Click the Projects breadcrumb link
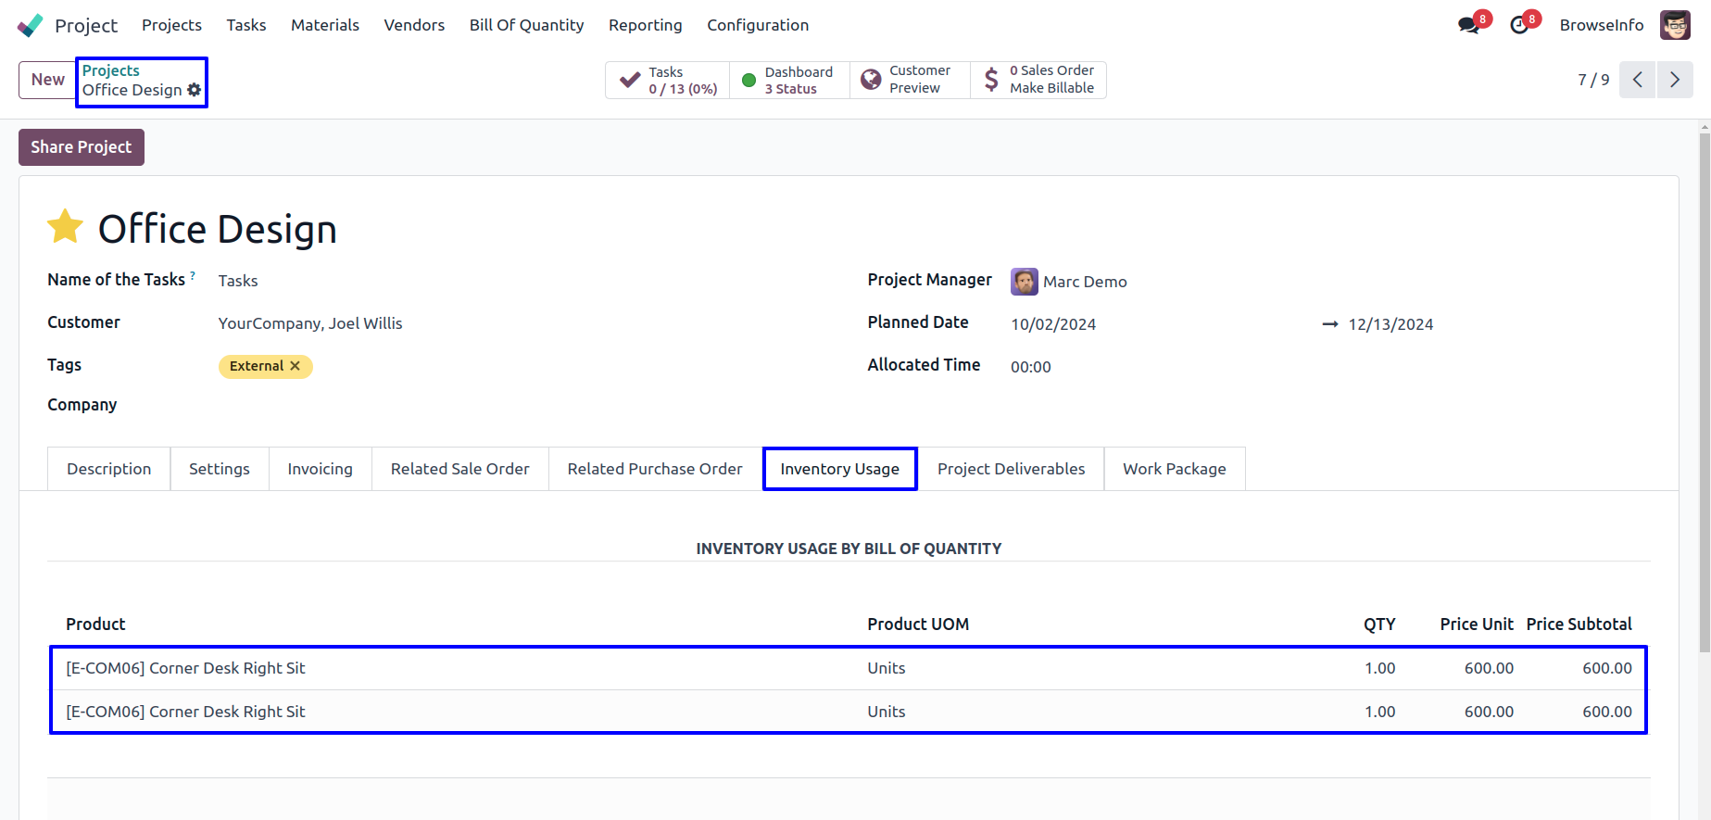This screenshot has height=820, width=1711. click(111, 70)
